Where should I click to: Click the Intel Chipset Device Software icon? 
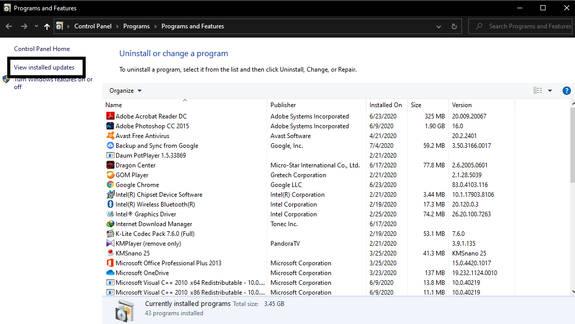pyautogui.click(x=110, y=194)
